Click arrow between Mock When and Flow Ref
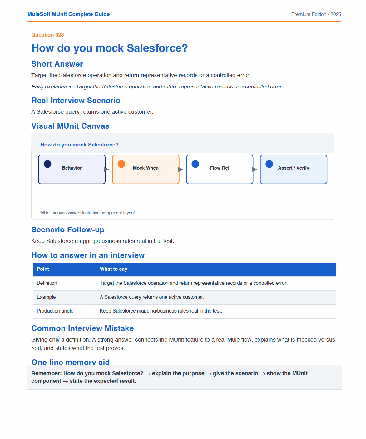This screenshot has width=366, height=439. point(181,169)
